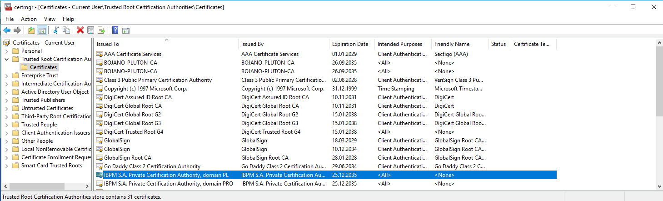Sort by Friendly Name column header
This screenshot has height=201, width=663.
(460, 44)
